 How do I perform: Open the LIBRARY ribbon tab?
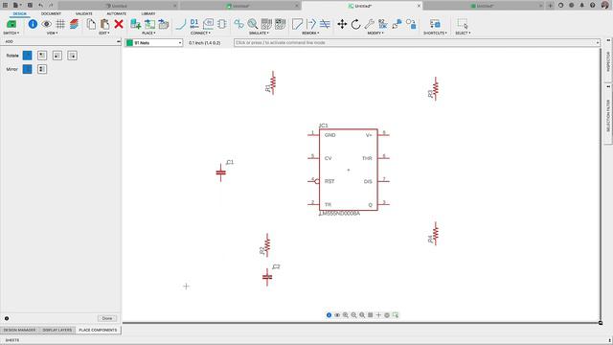pyautogui.click(x=148, y=13)
